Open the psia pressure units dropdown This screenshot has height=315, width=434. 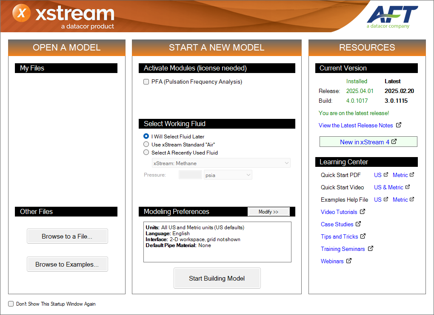[228, 175]
